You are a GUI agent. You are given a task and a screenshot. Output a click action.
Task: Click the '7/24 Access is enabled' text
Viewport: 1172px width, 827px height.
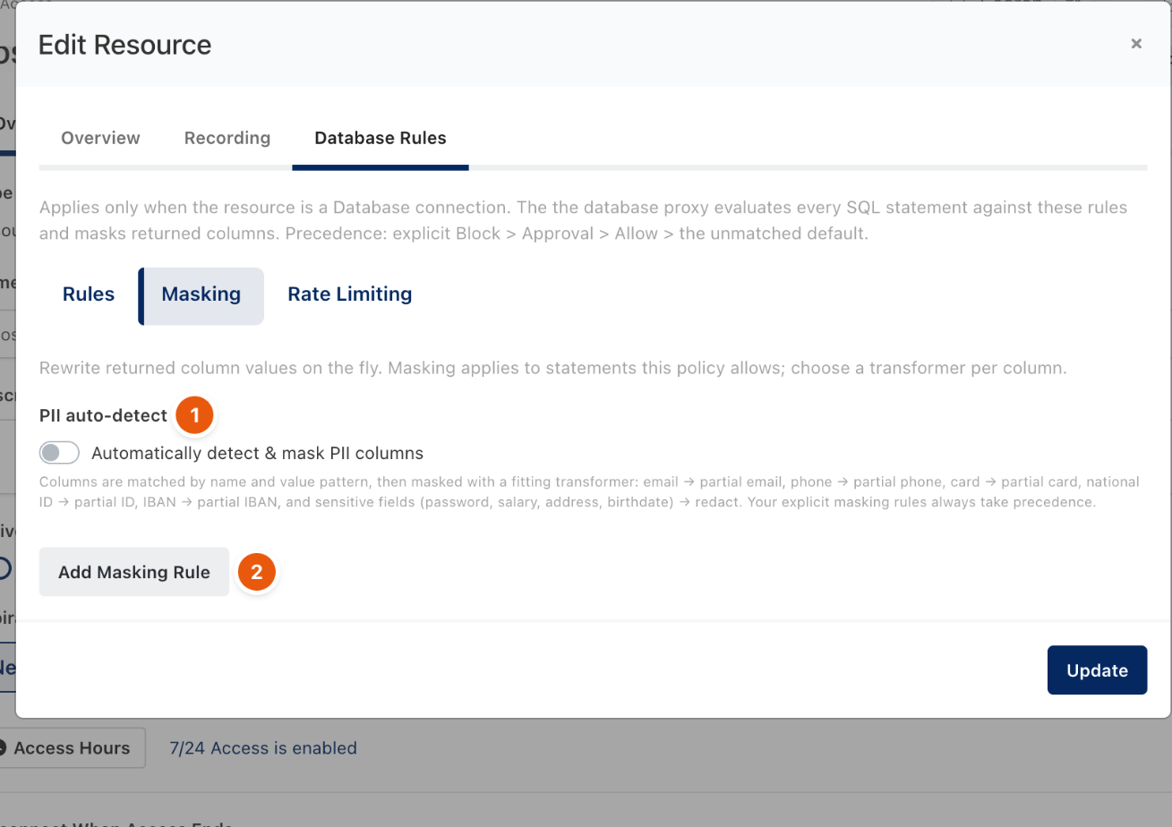263,748
